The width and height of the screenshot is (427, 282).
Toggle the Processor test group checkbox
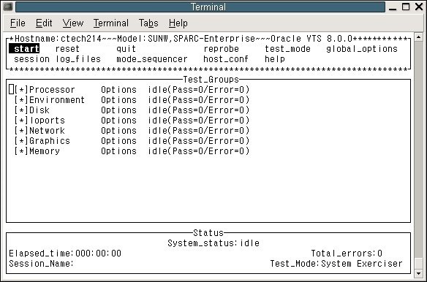tap(21, 90)
